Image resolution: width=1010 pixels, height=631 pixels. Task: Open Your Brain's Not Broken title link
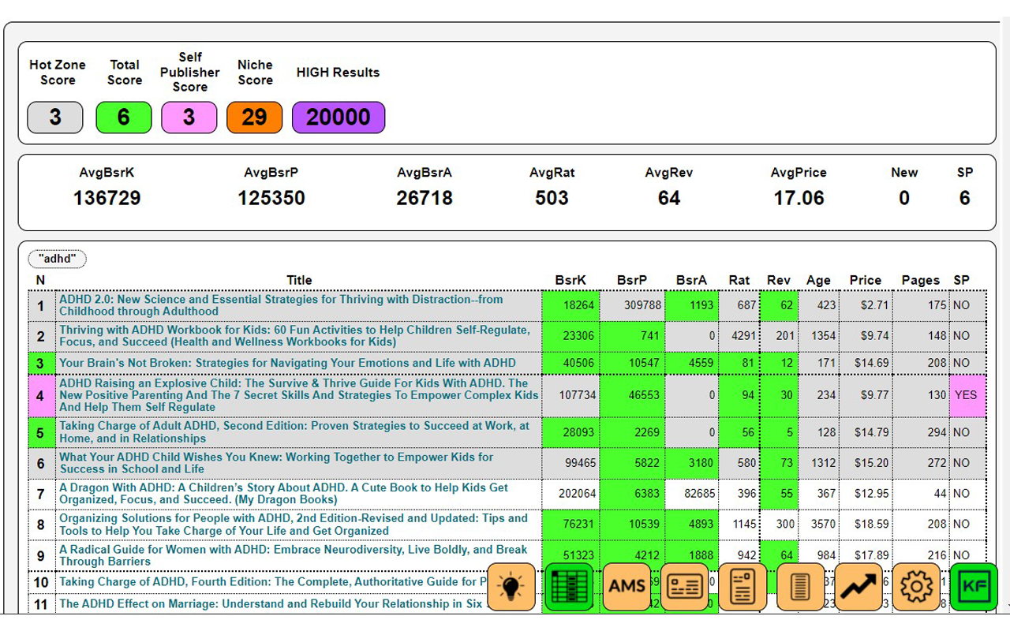coord(287,364)
